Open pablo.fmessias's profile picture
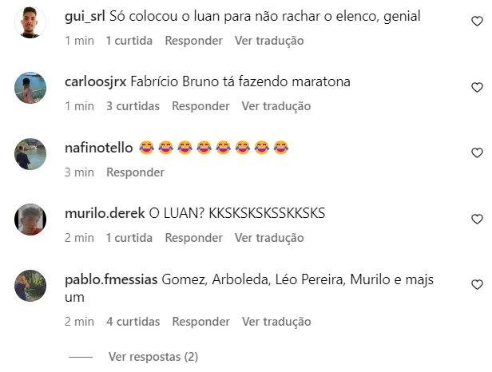Viewport: 492px width, 372px height. pos(30,286)
